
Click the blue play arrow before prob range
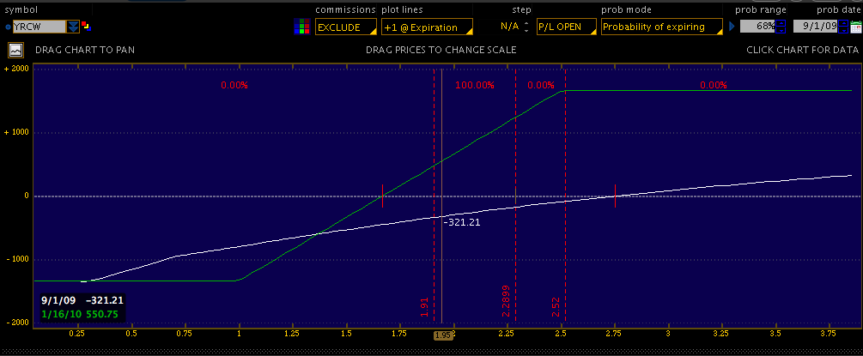(732, 27)
